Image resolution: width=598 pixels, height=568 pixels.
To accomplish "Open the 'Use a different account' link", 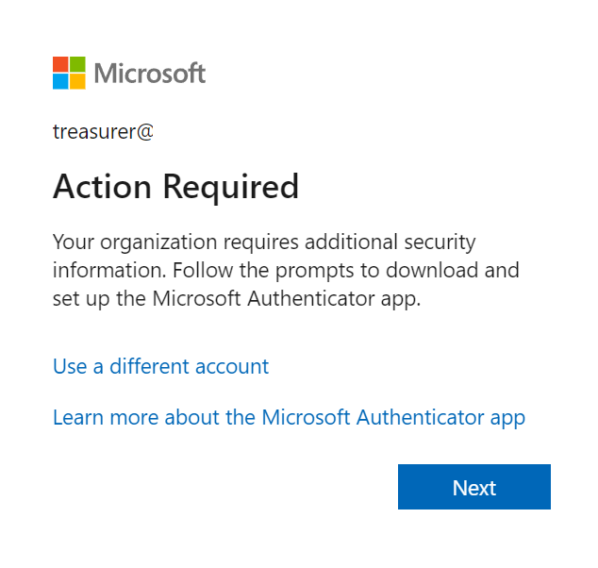I will (160, 366).
